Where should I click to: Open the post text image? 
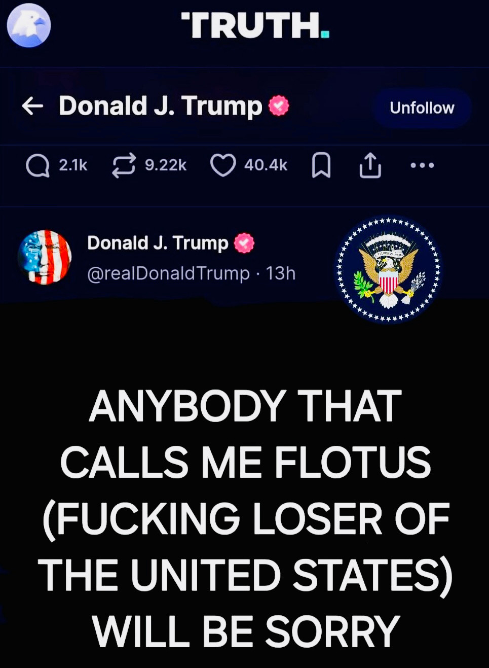(245, 517)
